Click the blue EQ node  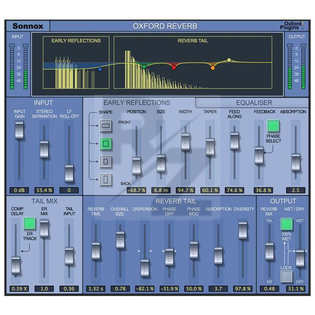(x=100, y=69)
